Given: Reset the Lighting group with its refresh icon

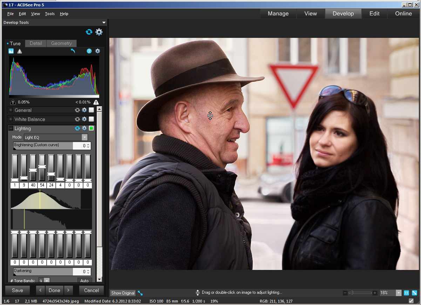Looking at the screenshot, I should point(77,128).
